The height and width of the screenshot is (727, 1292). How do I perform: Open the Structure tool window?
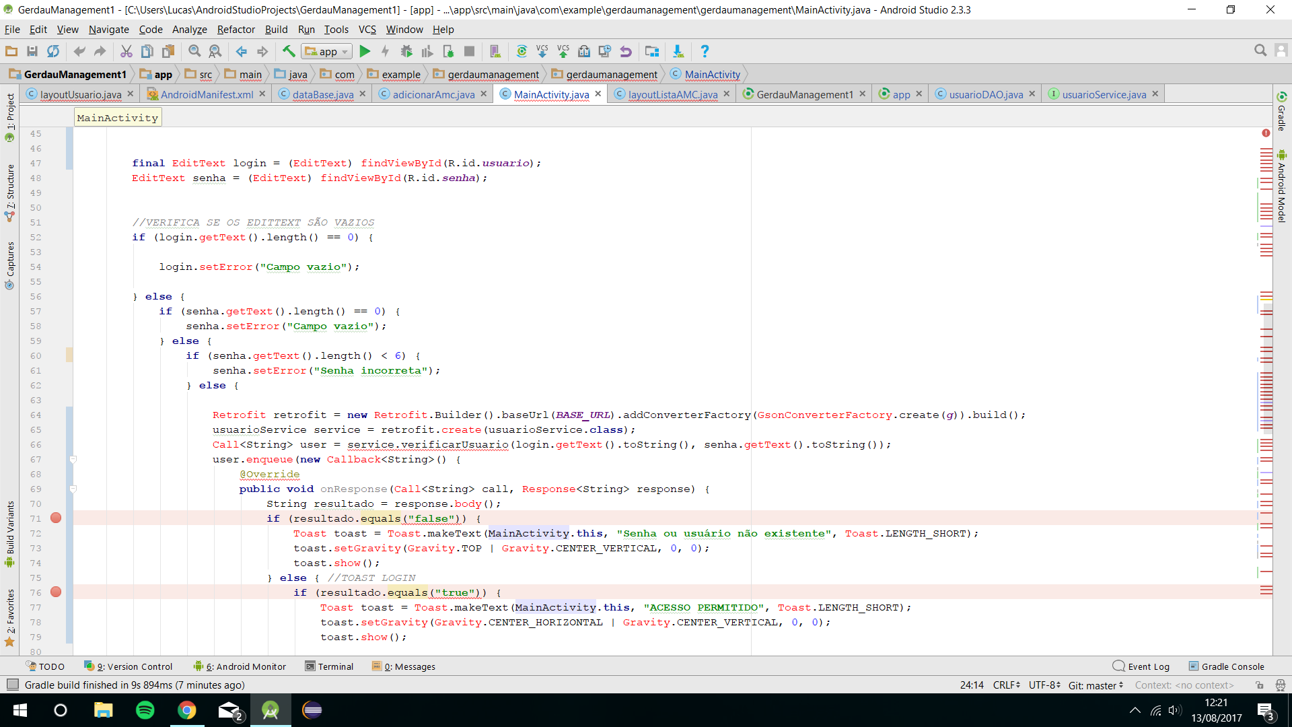pyautogui.click(x=9, y=193)
